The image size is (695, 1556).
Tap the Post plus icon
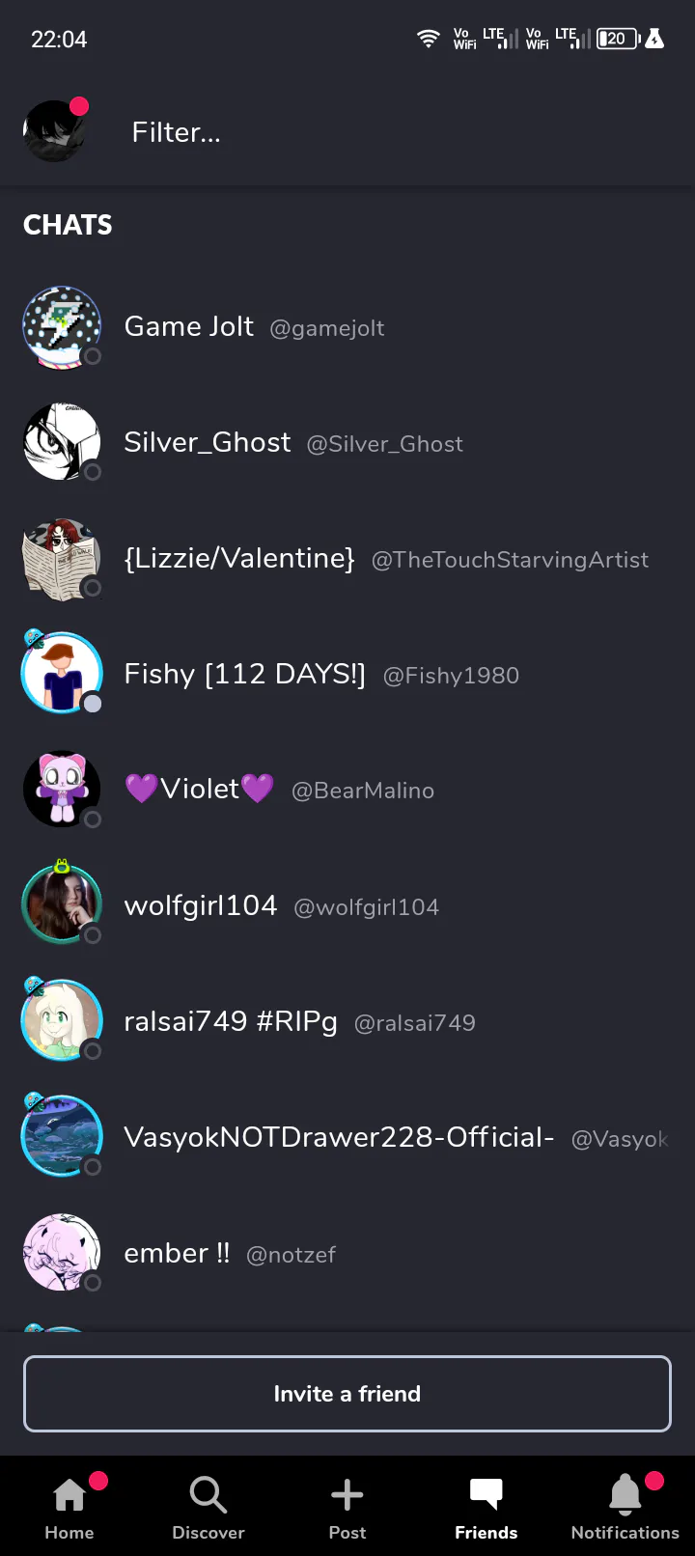click(x=347, y=1494)
